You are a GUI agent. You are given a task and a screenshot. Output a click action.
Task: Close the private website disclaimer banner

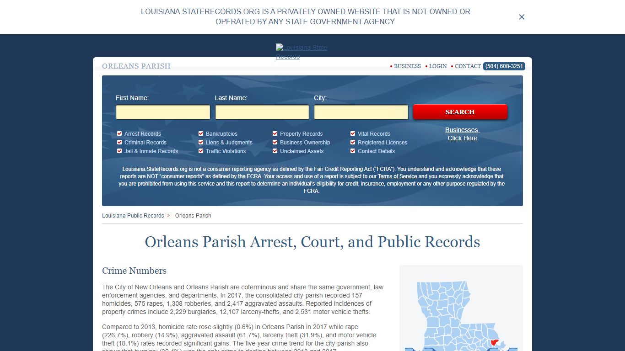[x=522, y=17]
